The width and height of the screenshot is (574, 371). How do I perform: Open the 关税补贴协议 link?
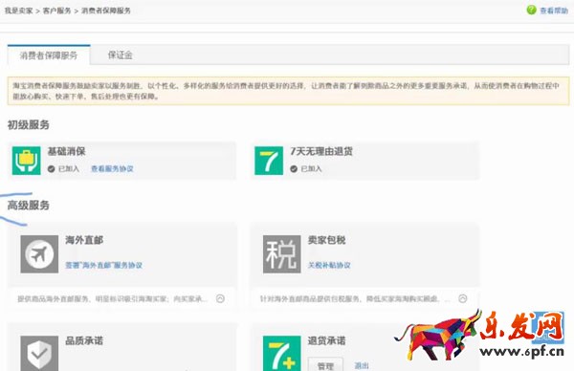329,265
